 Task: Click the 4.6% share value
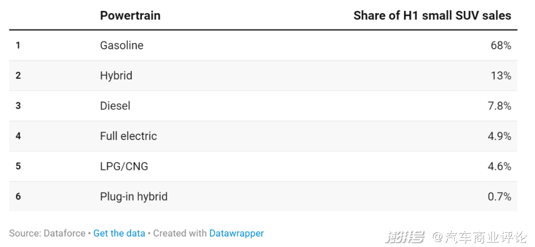coord(499,166)
